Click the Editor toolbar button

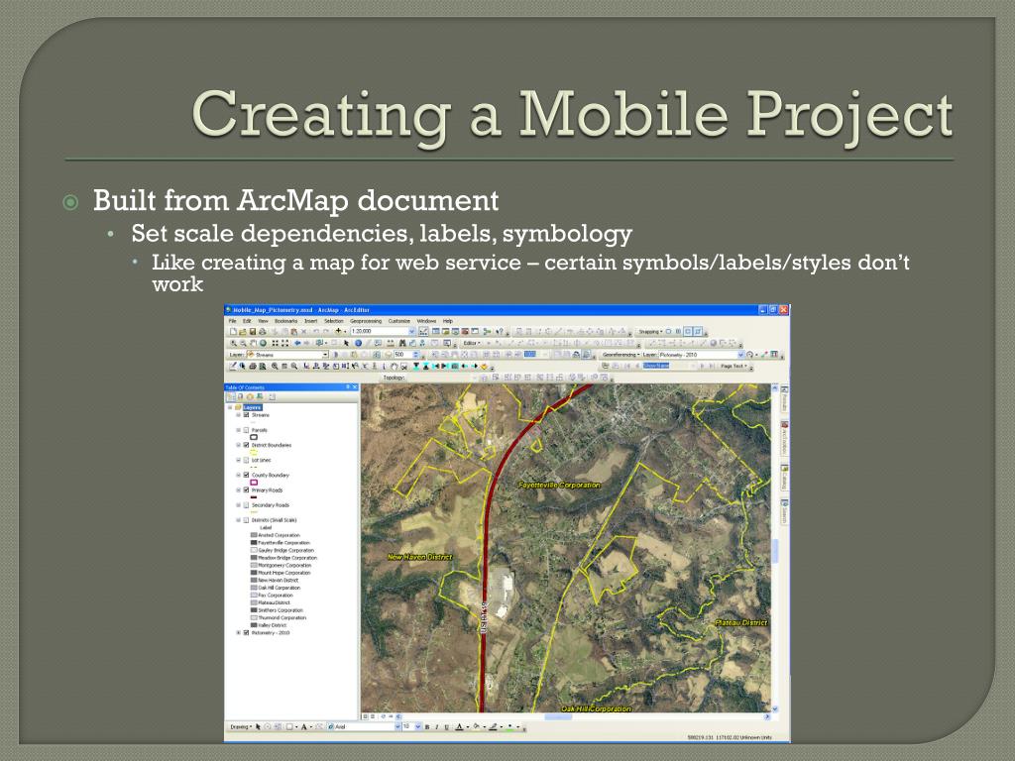[x=471, y=343]
